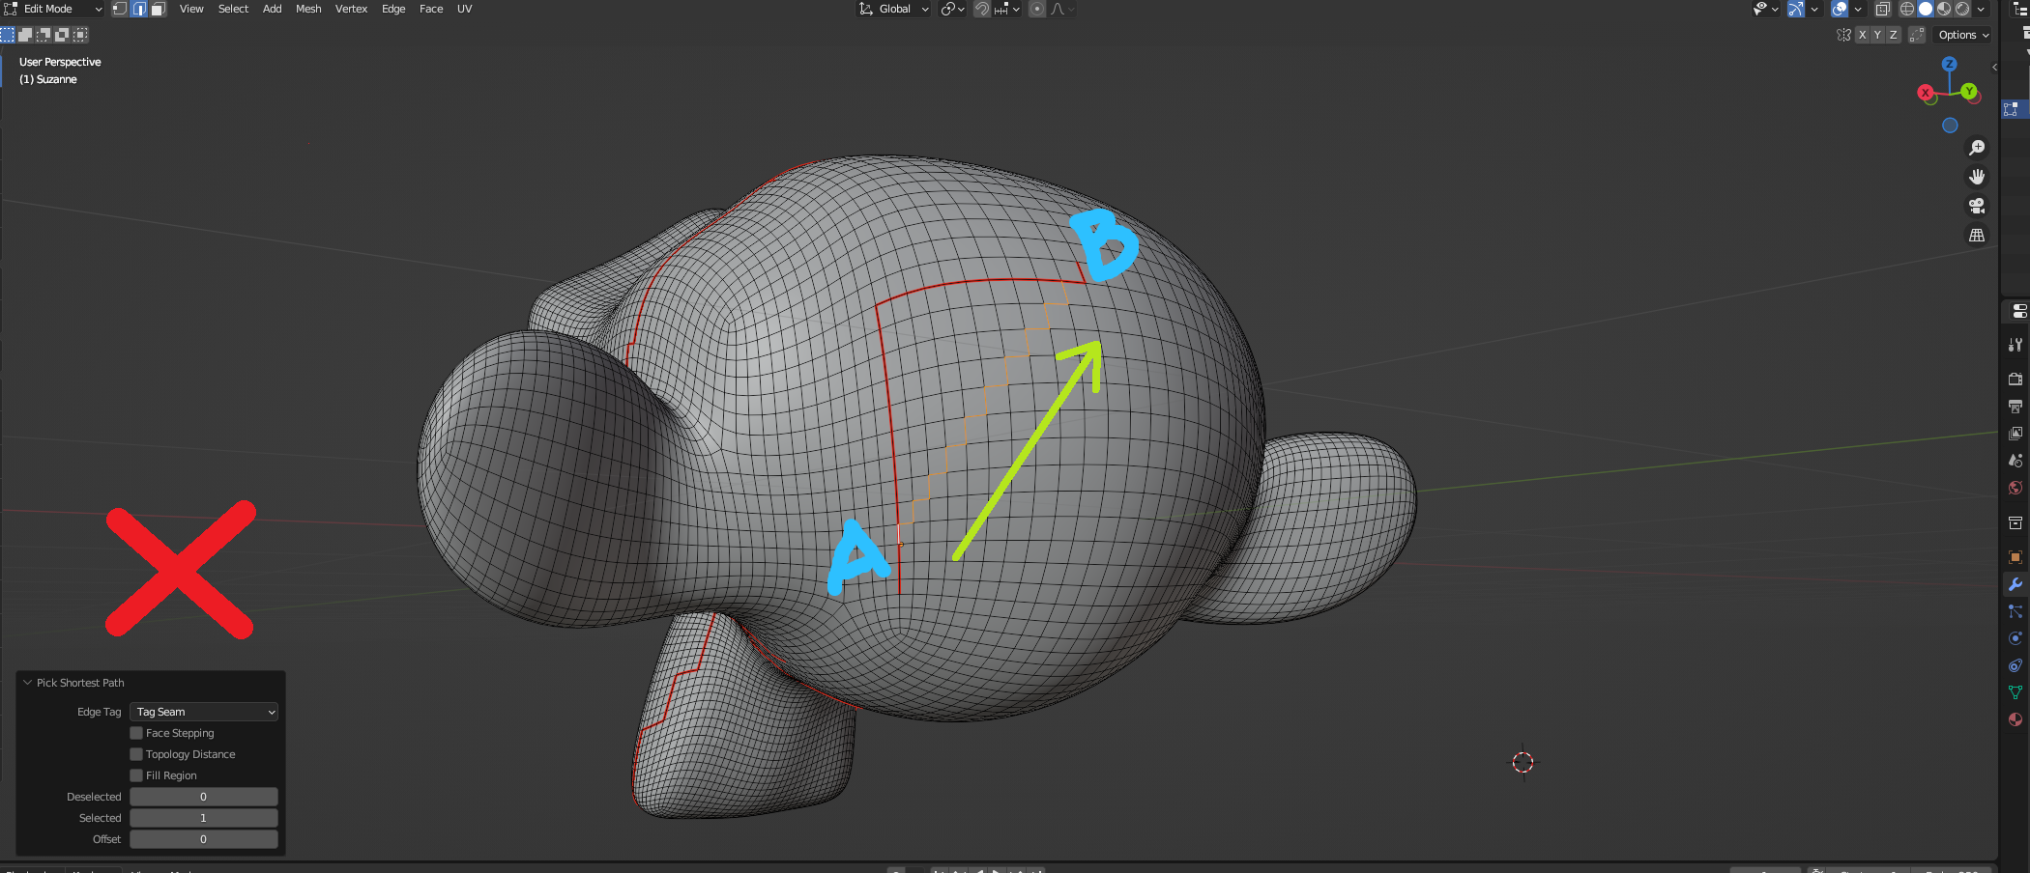The height and width of the screenshot is (873, 2030).
Task: Open the UV menu
Action: (x=464, y=9)
